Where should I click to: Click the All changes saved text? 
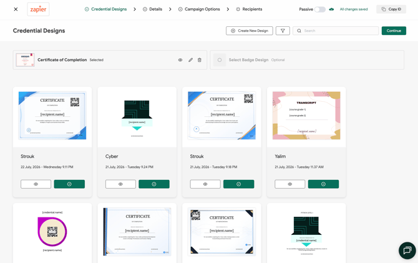[x=354, y=9]
